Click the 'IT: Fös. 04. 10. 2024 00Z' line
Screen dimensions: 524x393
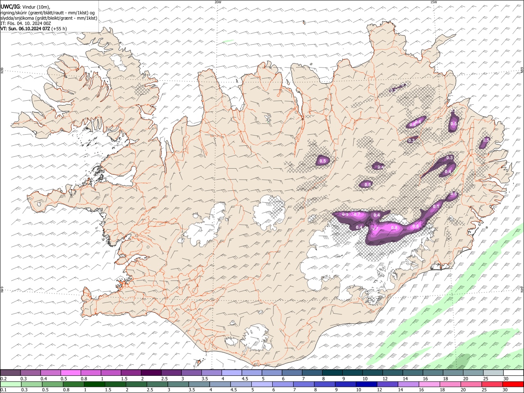(x=26, y=23)
